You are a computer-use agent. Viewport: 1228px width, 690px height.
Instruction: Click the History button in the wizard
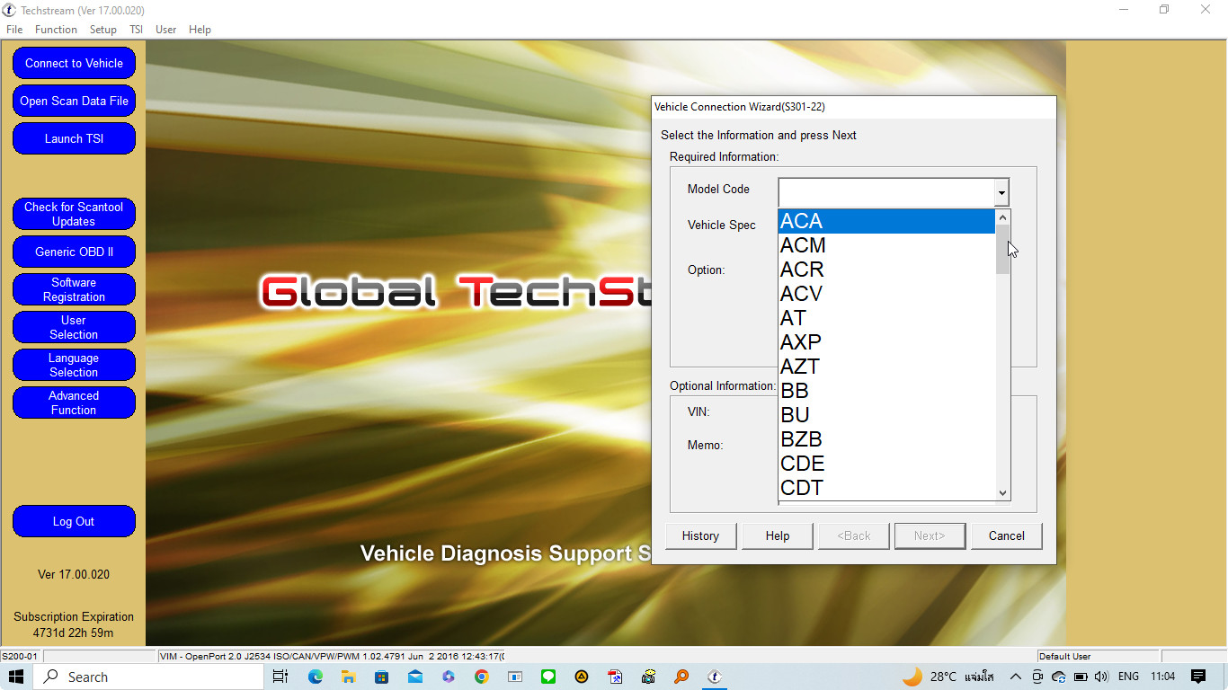(700, 536)
